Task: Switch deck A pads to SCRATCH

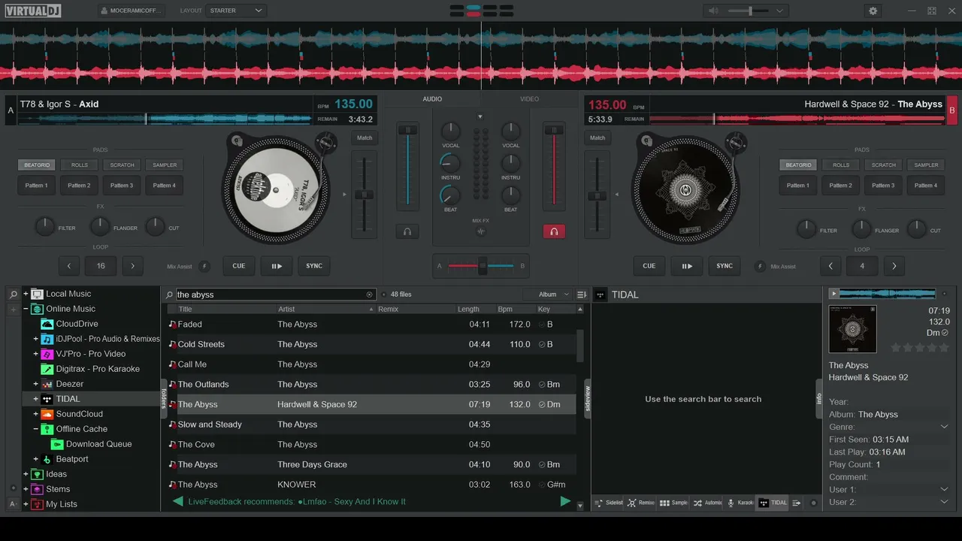Action: pyautogui.click(x=122, y=165)
